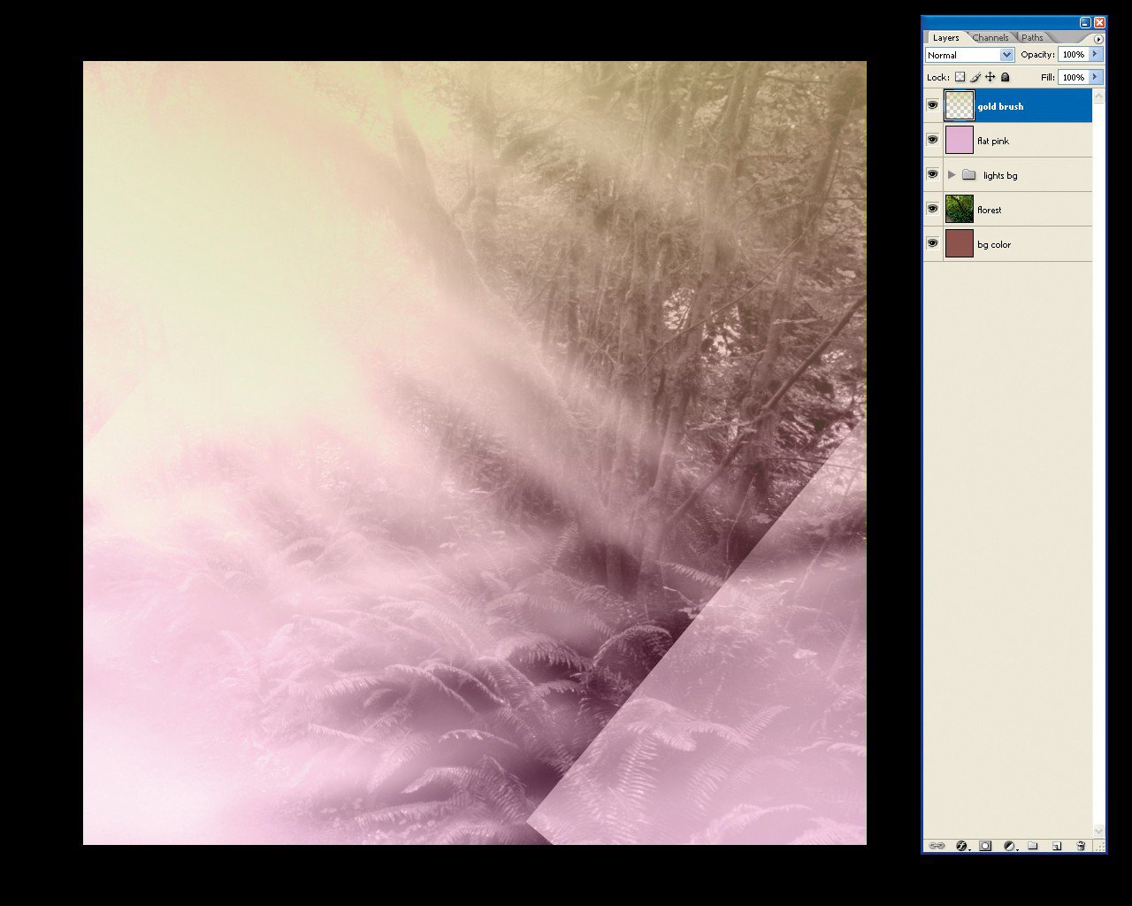The image size is (1132, 906).
Task: Expand the lights bg group
Action: pyautogui.click(x=952, y=175)
